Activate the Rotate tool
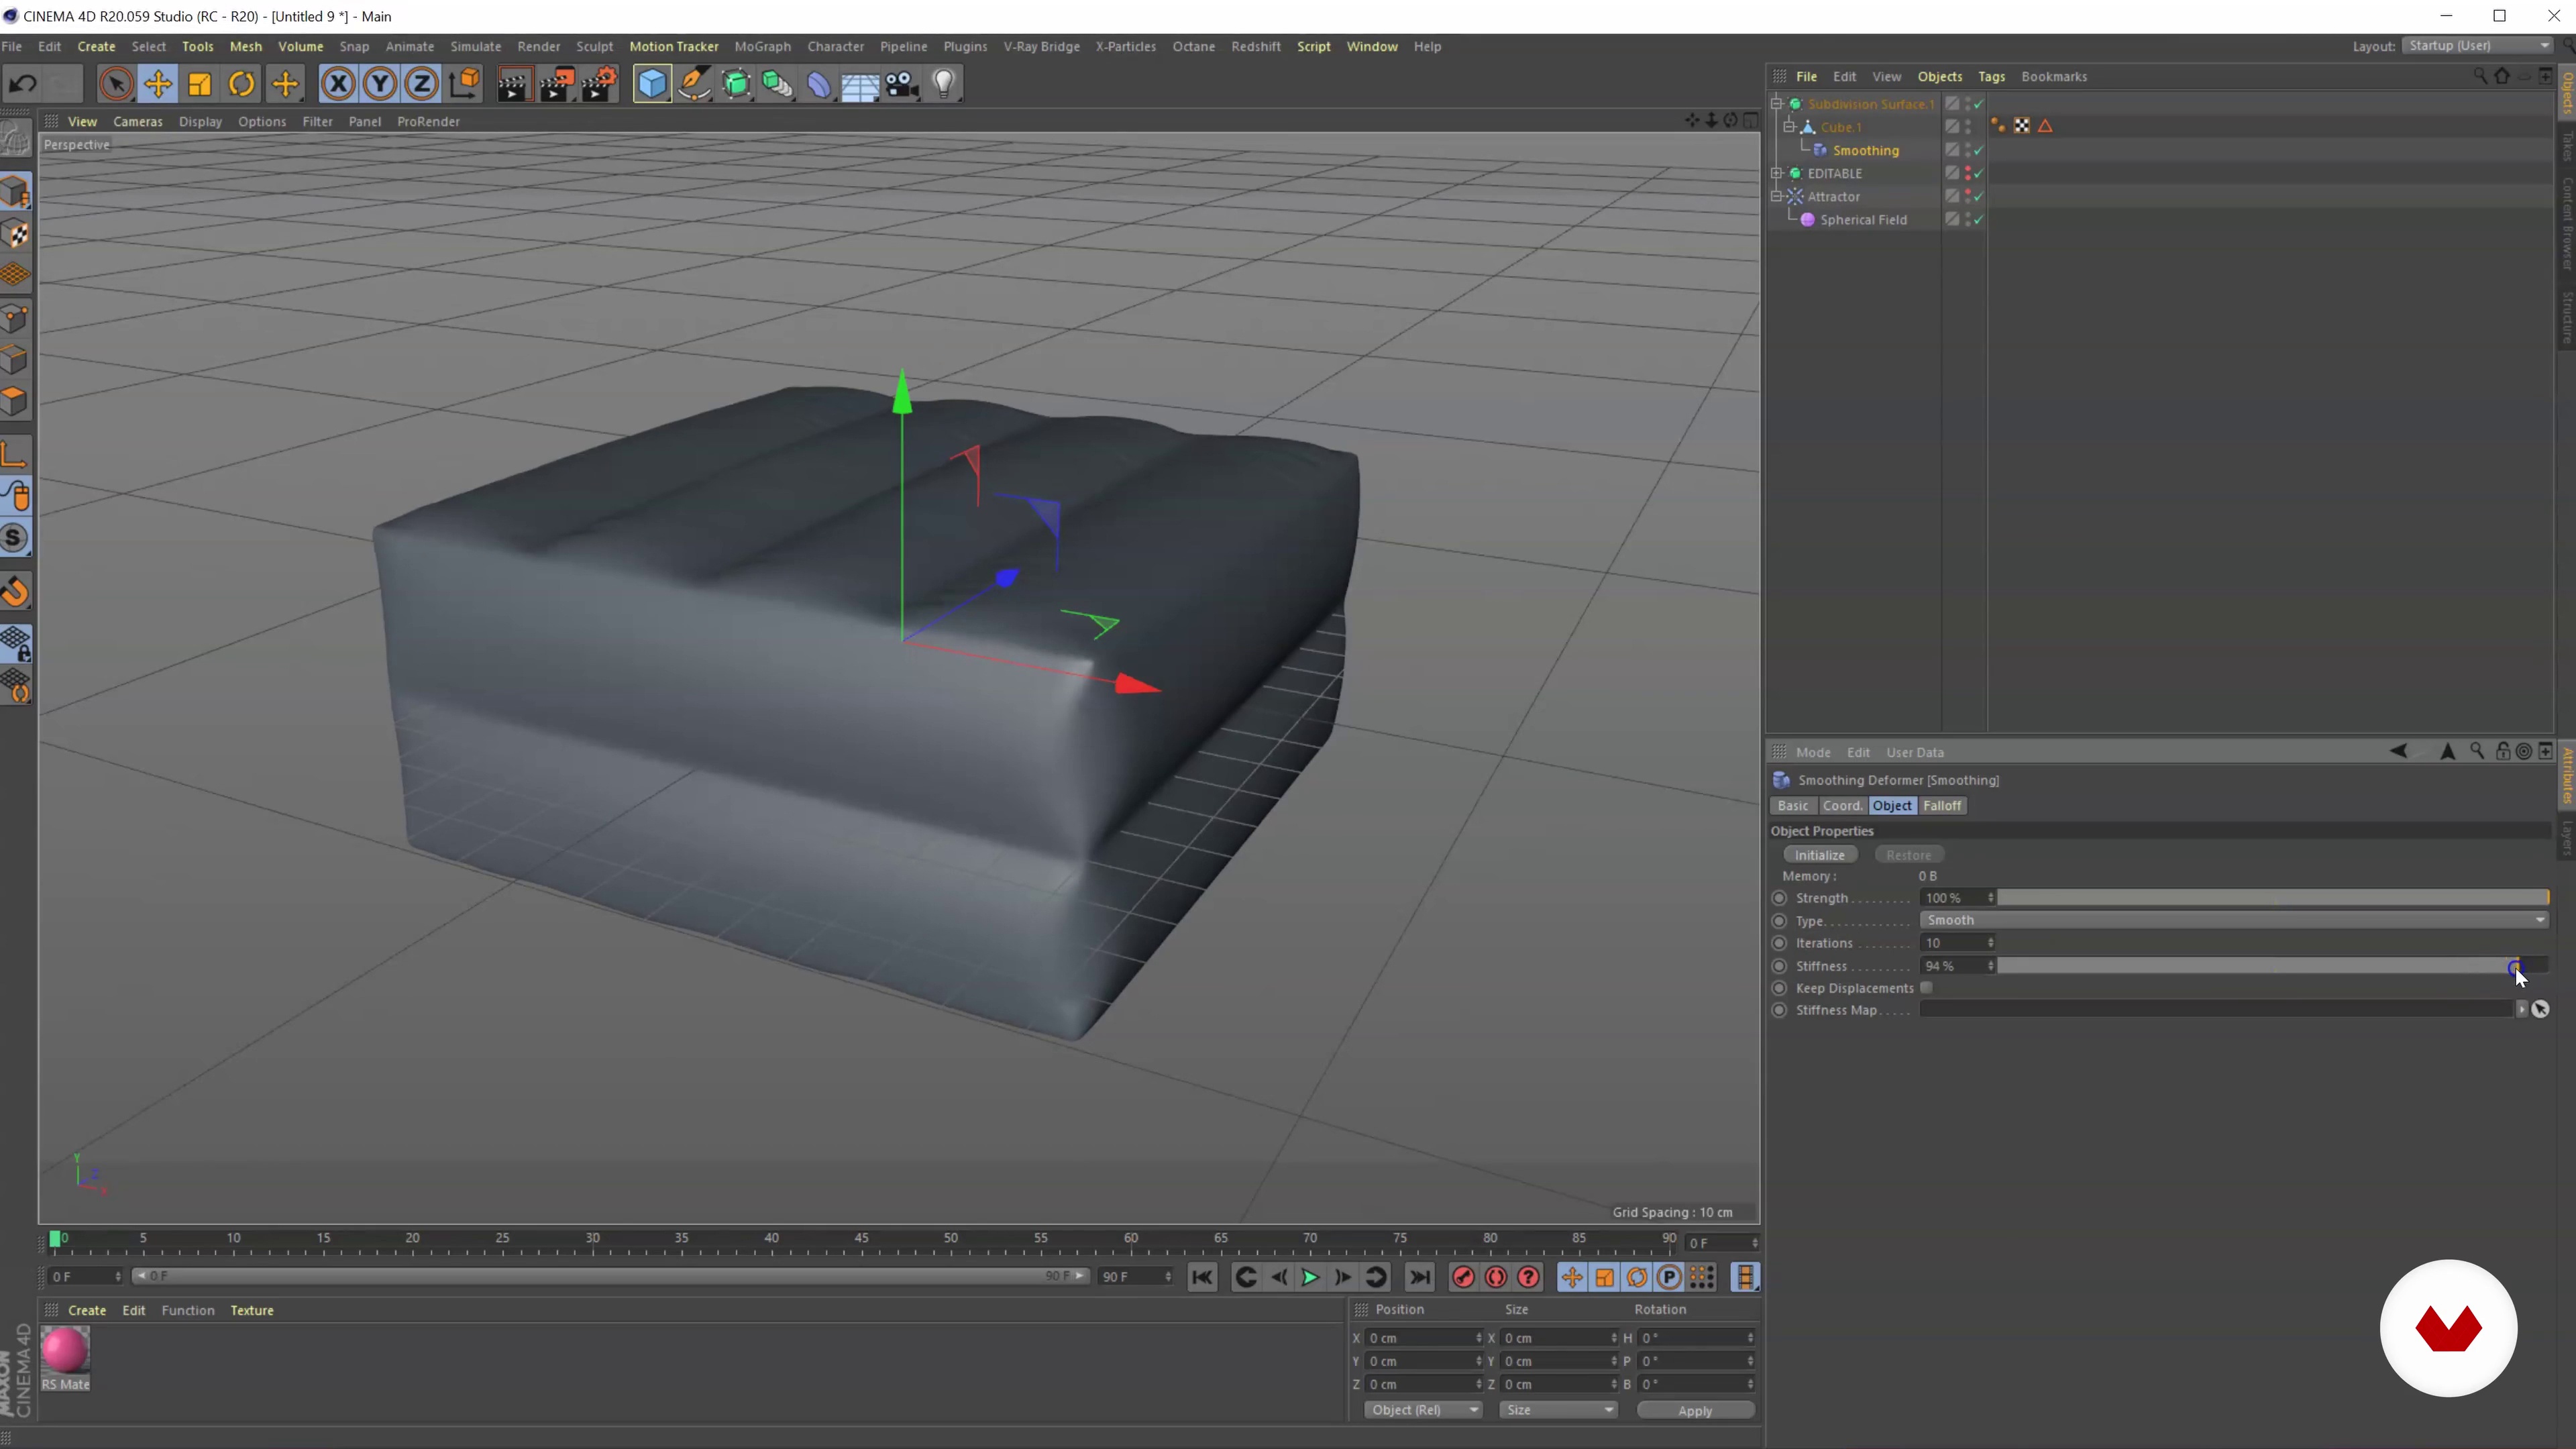 click(242, 84)
